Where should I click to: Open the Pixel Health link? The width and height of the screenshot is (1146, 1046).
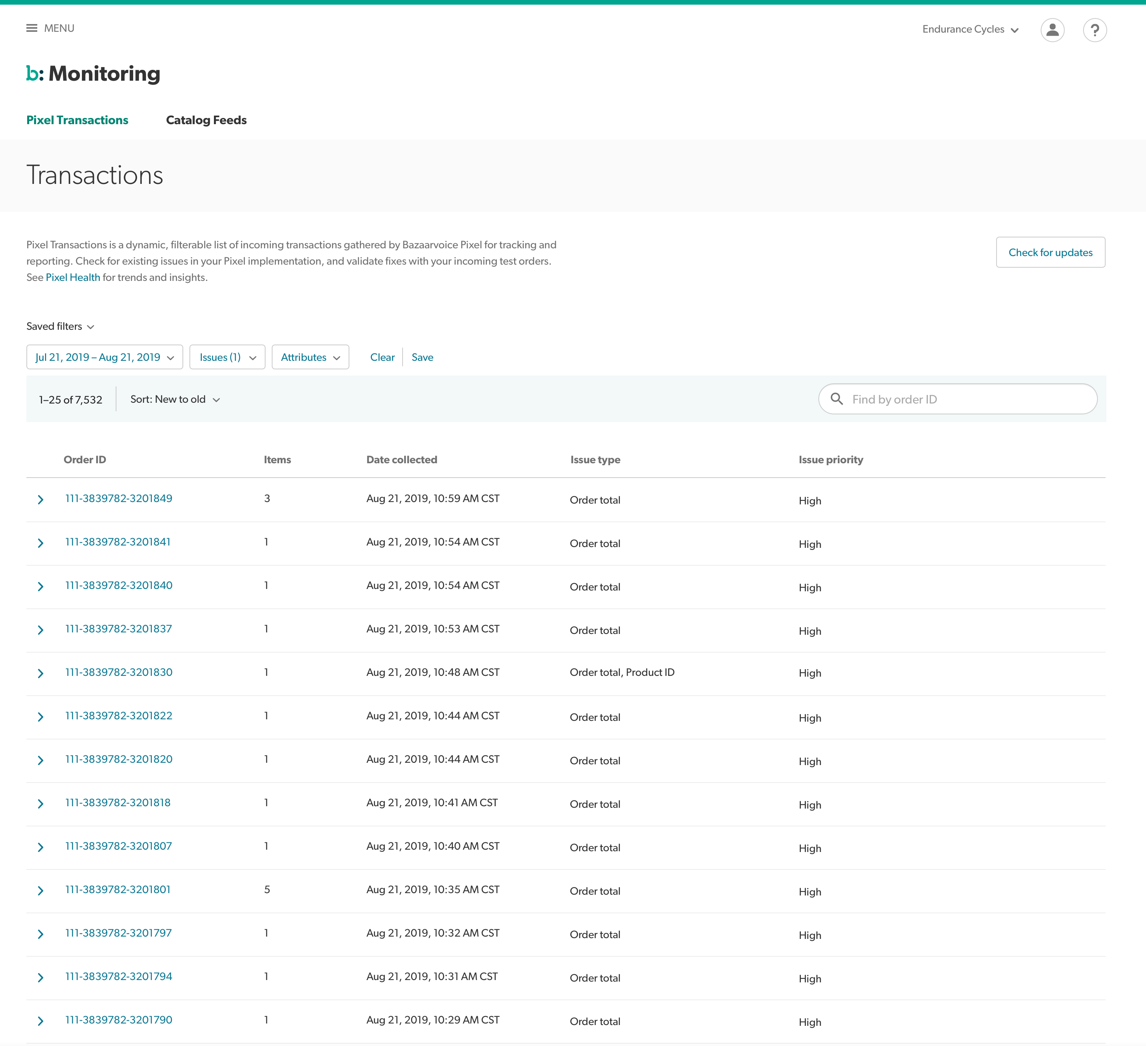(73, 277)
